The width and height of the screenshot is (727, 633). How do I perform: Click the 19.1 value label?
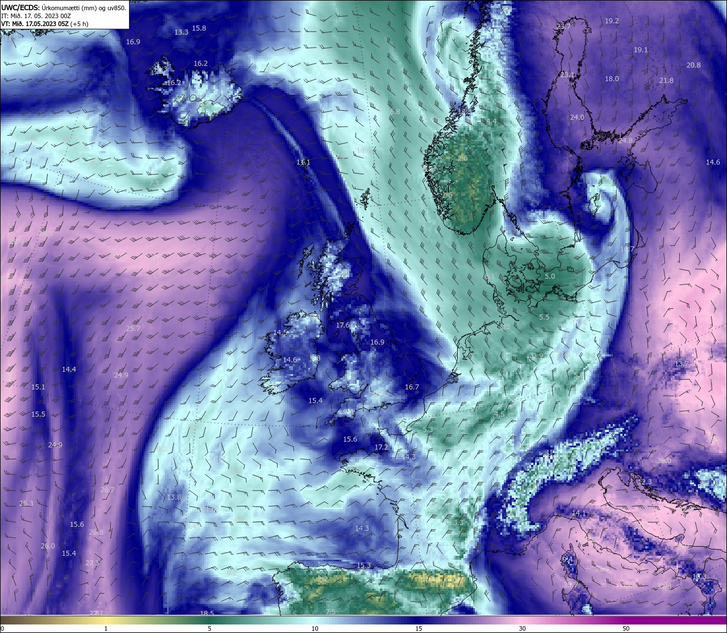(x=641, y=50)
